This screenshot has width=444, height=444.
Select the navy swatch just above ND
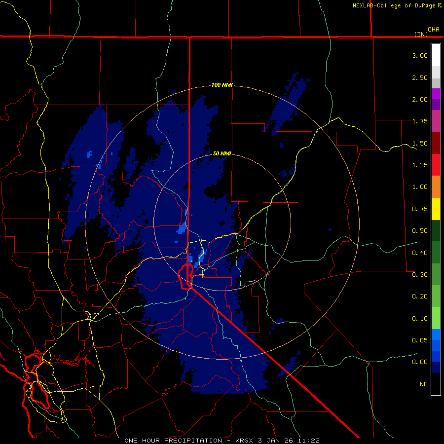[436, 368]
